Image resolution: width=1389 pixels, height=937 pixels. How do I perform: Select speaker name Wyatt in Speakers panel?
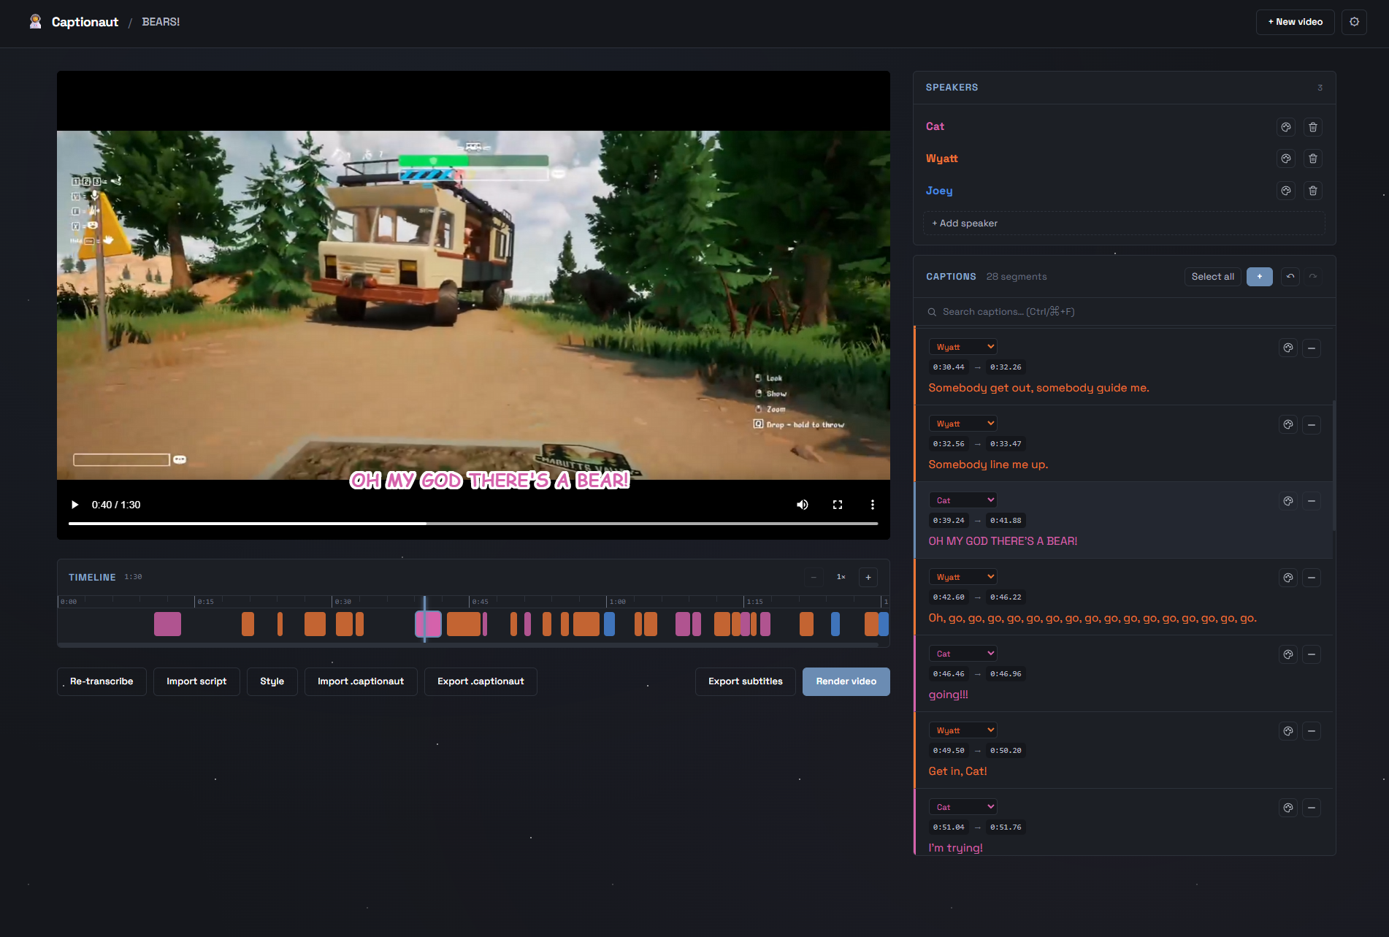(x=941, y=158)
